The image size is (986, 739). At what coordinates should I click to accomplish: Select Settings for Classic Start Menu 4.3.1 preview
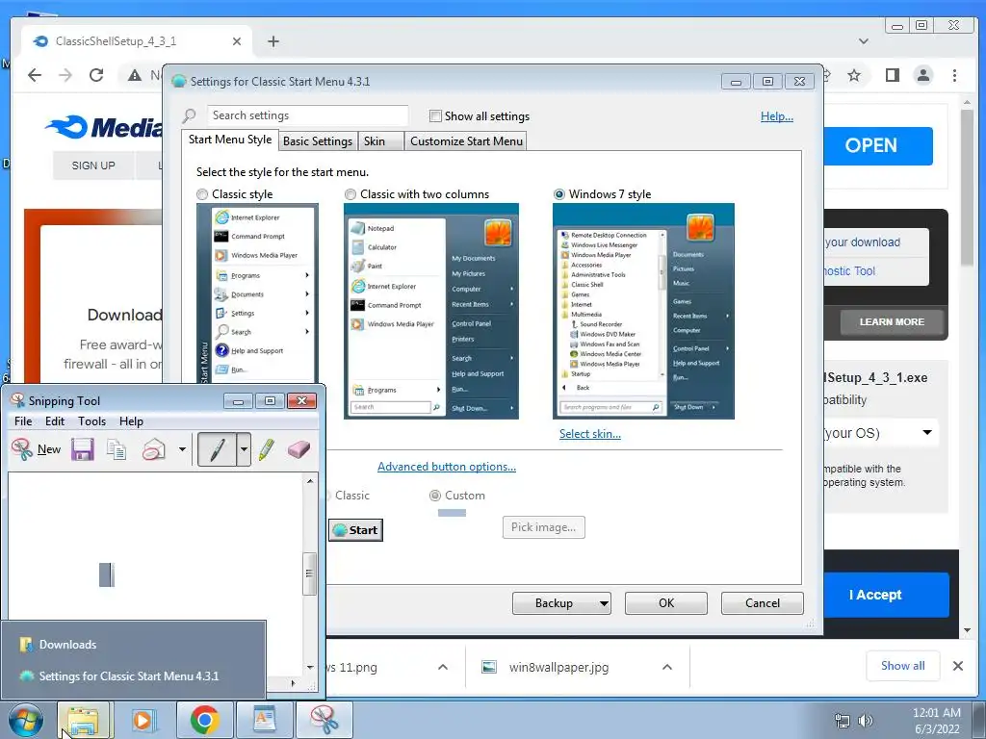[133, 676]
